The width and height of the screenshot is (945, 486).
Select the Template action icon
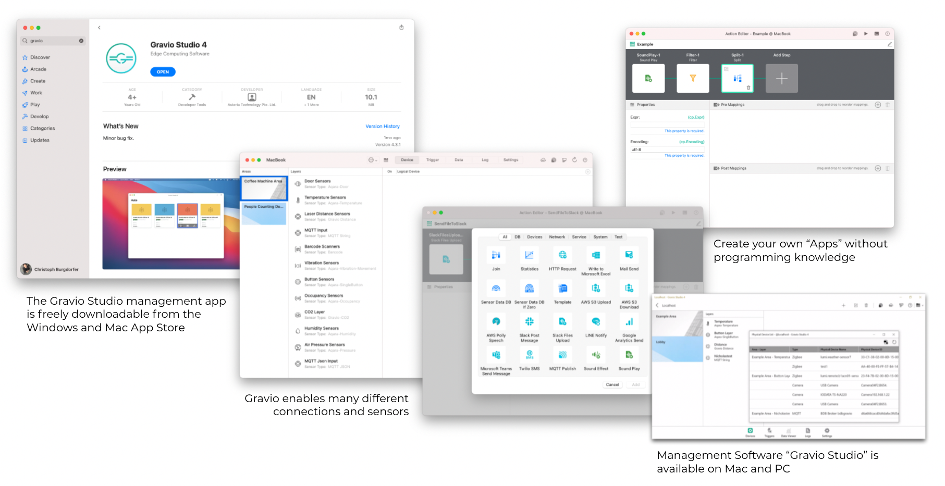[x=562, y=288]
